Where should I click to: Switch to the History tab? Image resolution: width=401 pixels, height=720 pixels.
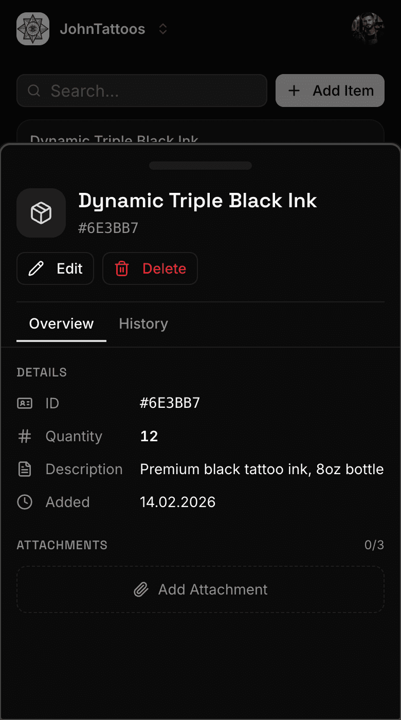pos(143,324)
